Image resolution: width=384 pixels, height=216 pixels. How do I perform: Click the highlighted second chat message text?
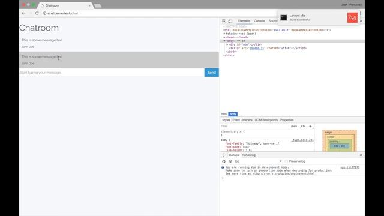[x=42, y=56]
